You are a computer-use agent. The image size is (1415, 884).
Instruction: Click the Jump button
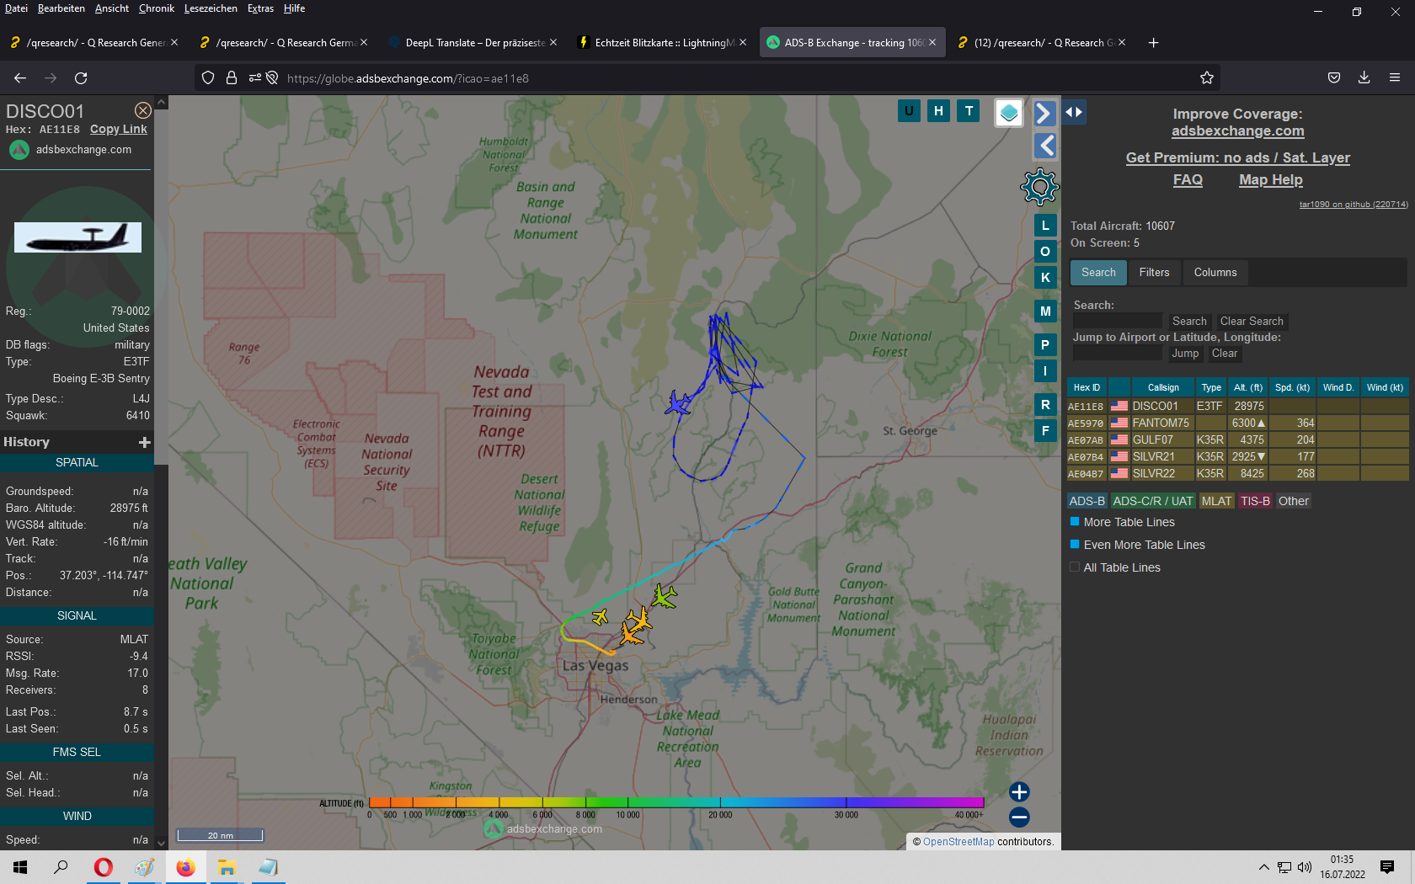point(1185,353)
